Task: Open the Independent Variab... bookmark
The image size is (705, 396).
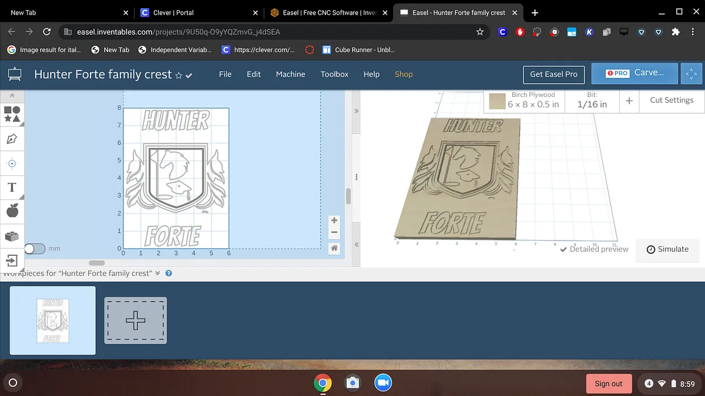Action: coord(174,50)
